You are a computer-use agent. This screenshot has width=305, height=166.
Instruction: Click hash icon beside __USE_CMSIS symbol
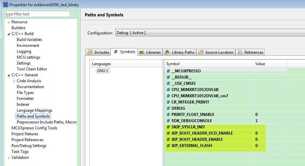tap(168, 83)
